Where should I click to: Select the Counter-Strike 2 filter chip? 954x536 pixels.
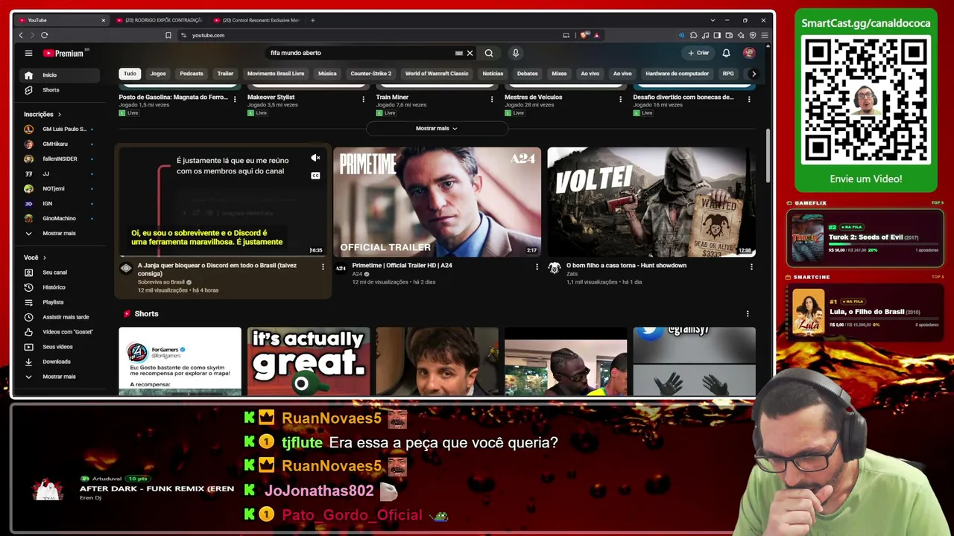371,74
